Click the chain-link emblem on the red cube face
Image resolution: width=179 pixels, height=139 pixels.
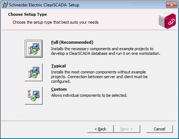point(171,22)
